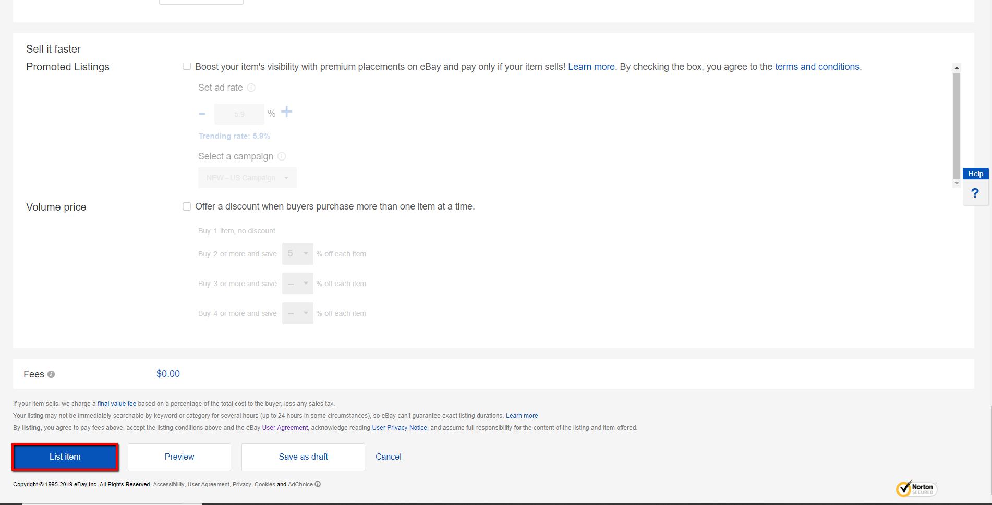992x505 pixels.
Task: Open the Accessibility footer link
Action: tap(168, 485)
